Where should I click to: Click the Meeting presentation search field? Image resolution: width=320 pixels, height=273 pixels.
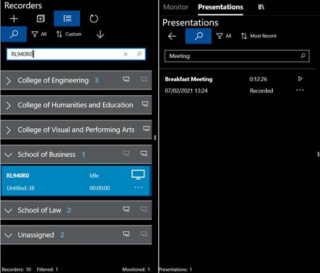coord(237,56)
